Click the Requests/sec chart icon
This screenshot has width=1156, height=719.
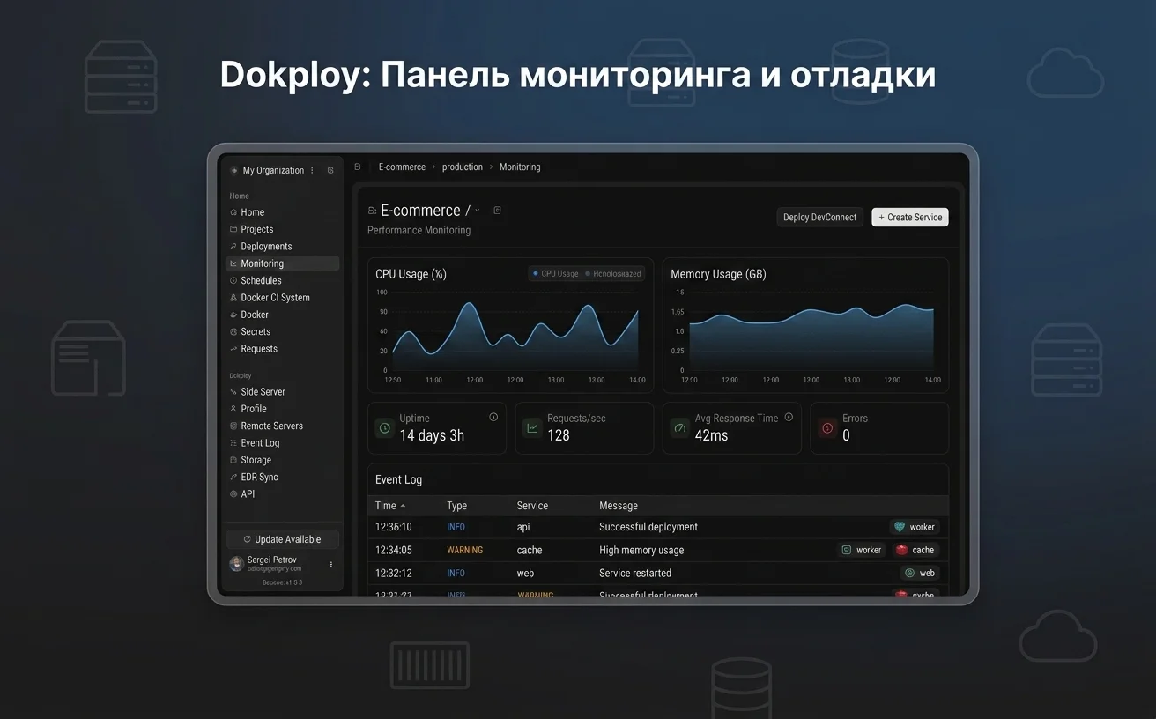tap(532, 428)
